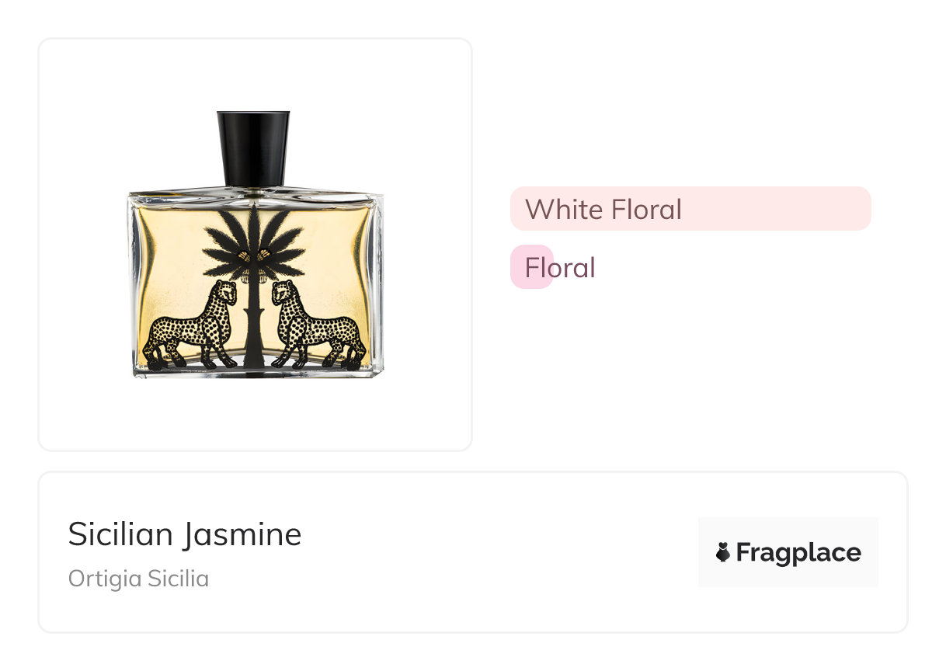Click the left leopard's head
Viewport: 946px width, 671px height.
(225, 293)
